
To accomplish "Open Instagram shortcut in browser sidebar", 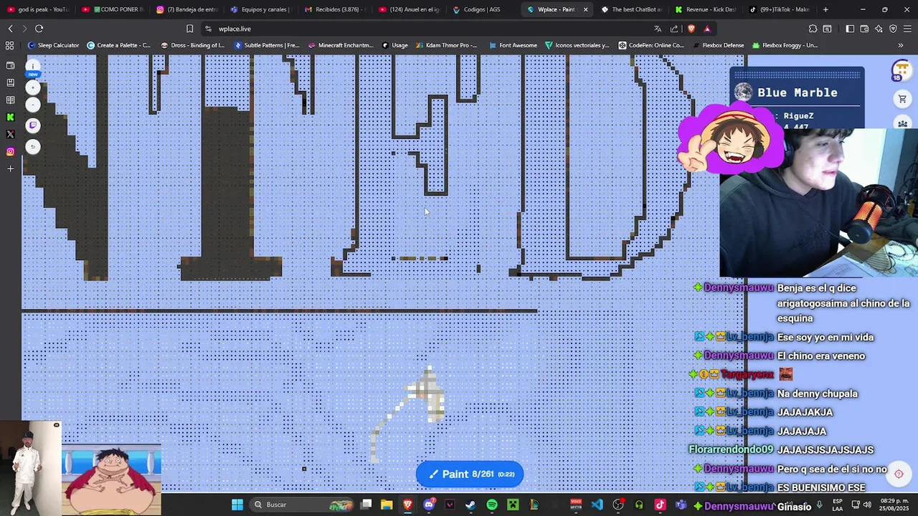I will click(x=10, y=151).
